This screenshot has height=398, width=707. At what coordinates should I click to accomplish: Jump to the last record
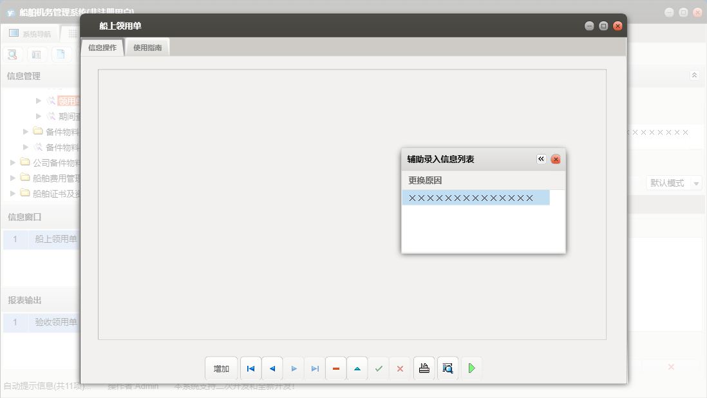coord(315,368)
